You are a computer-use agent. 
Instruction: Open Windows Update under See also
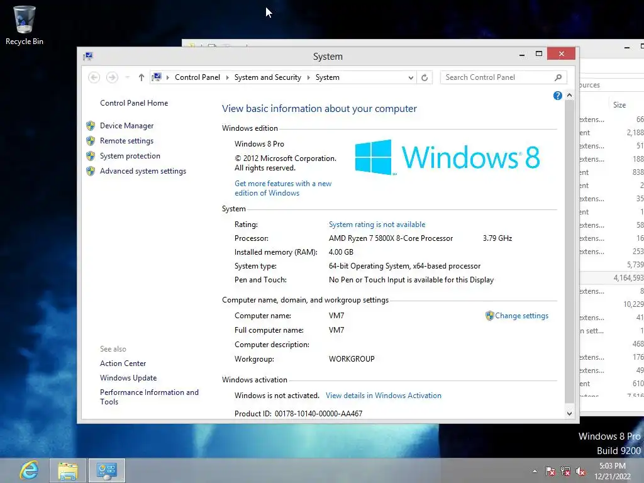[x=128, y=378]
